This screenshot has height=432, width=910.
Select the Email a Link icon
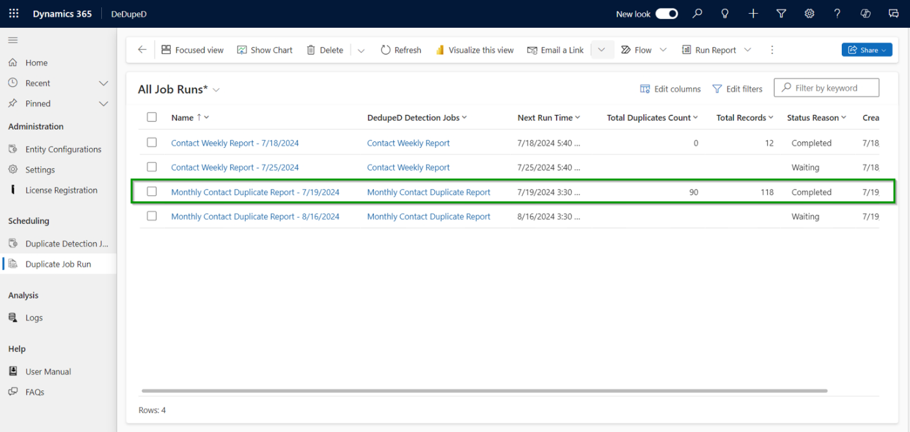[533, 49]
